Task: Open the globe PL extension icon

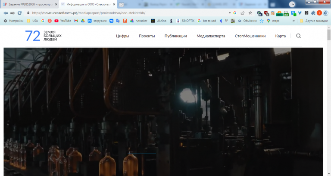Action: 259,13
